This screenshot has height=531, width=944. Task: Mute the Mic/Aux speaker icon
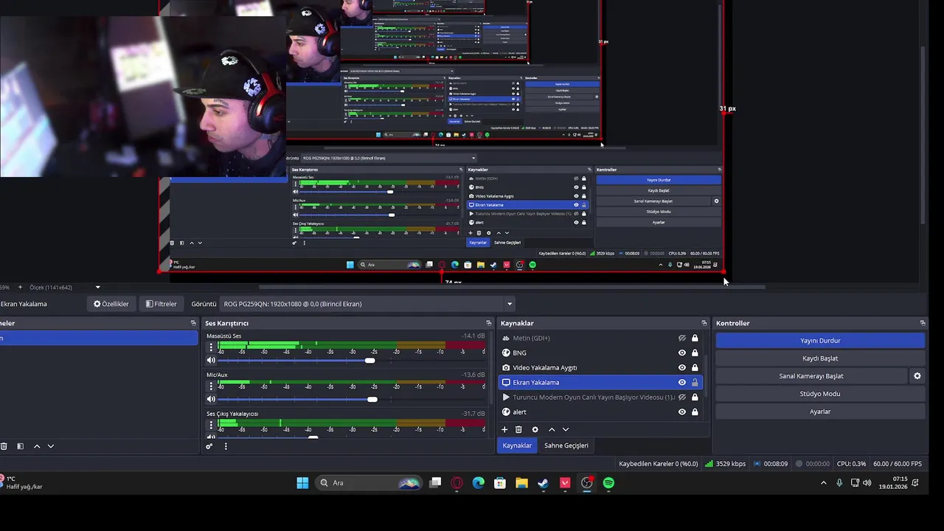coord(211,399)
